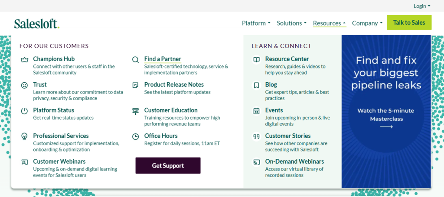Click the text "Research, guides & videos to"
This screenshot has width=444, height=197.
click(x=295, y=66)
